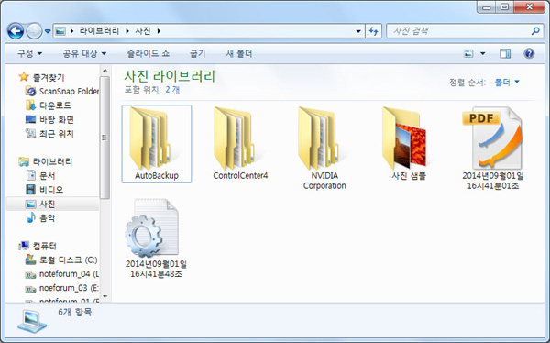Select the 라이브러리 node in navigation pane
The width and height of the screenshot is (550, 343).
45,161
